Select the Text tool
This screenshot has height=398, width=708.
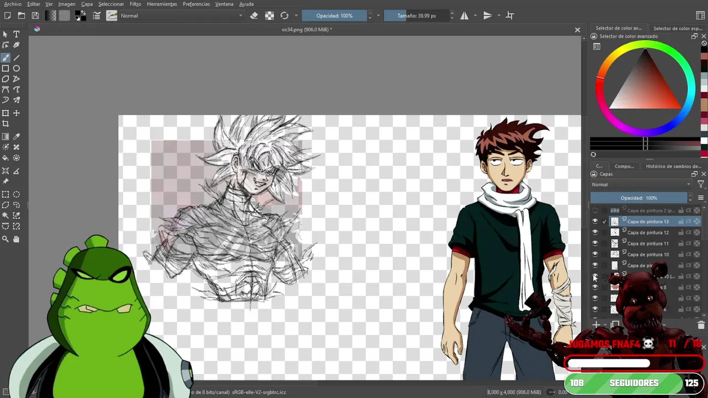17,34
